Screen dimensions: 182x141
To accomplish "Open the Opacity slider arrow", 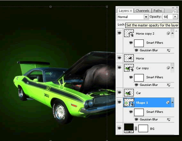I will (175, 17).
